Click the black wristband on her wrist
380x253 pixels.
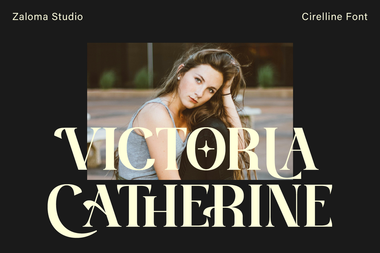click(226, 94)
